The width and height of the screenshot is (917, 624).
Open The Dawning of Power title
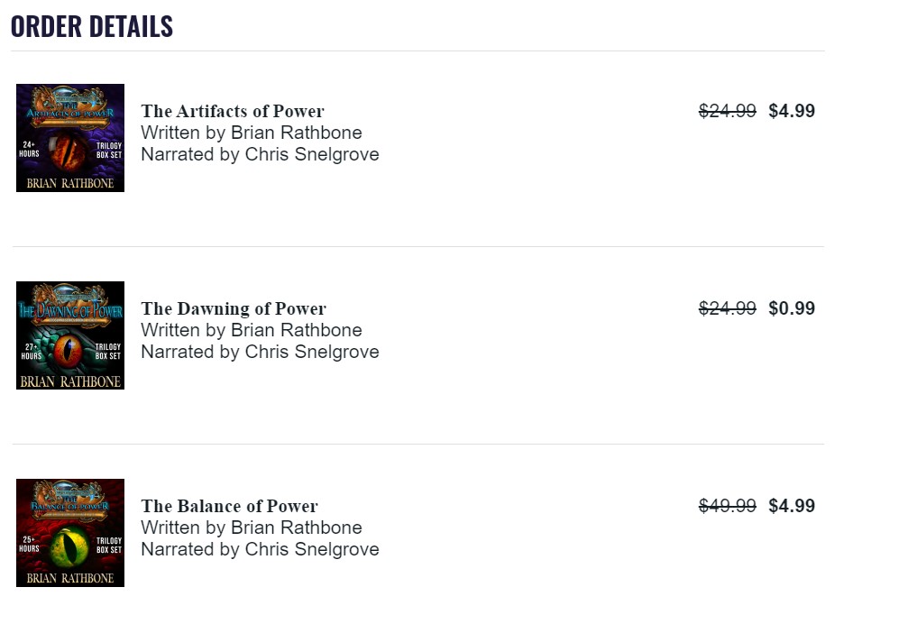tap(234, 309)
